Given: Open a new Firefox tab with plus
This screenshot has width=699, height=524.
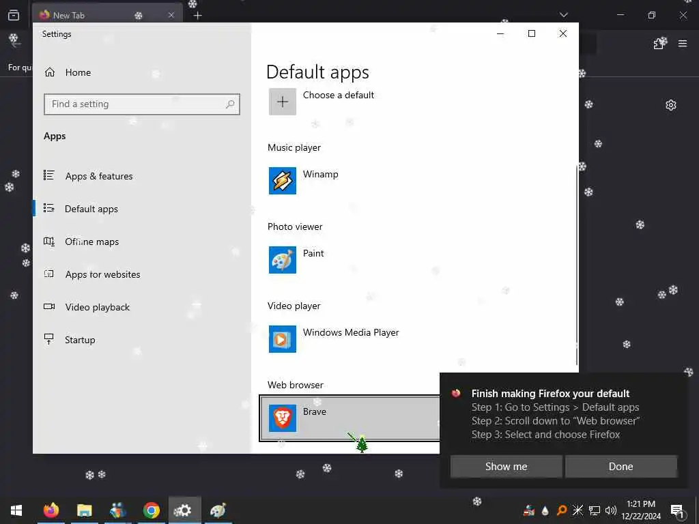Looking at the screenshot, I should 198,16.
